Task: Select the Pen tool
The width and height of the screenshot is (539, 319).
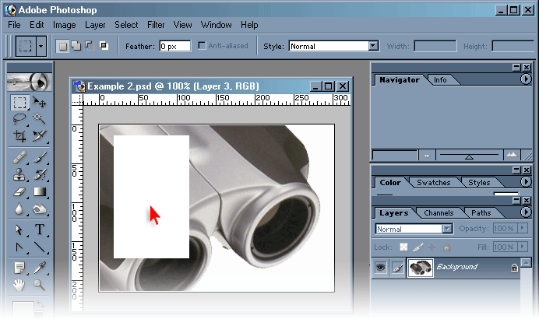Action: [x=19, y=247]
